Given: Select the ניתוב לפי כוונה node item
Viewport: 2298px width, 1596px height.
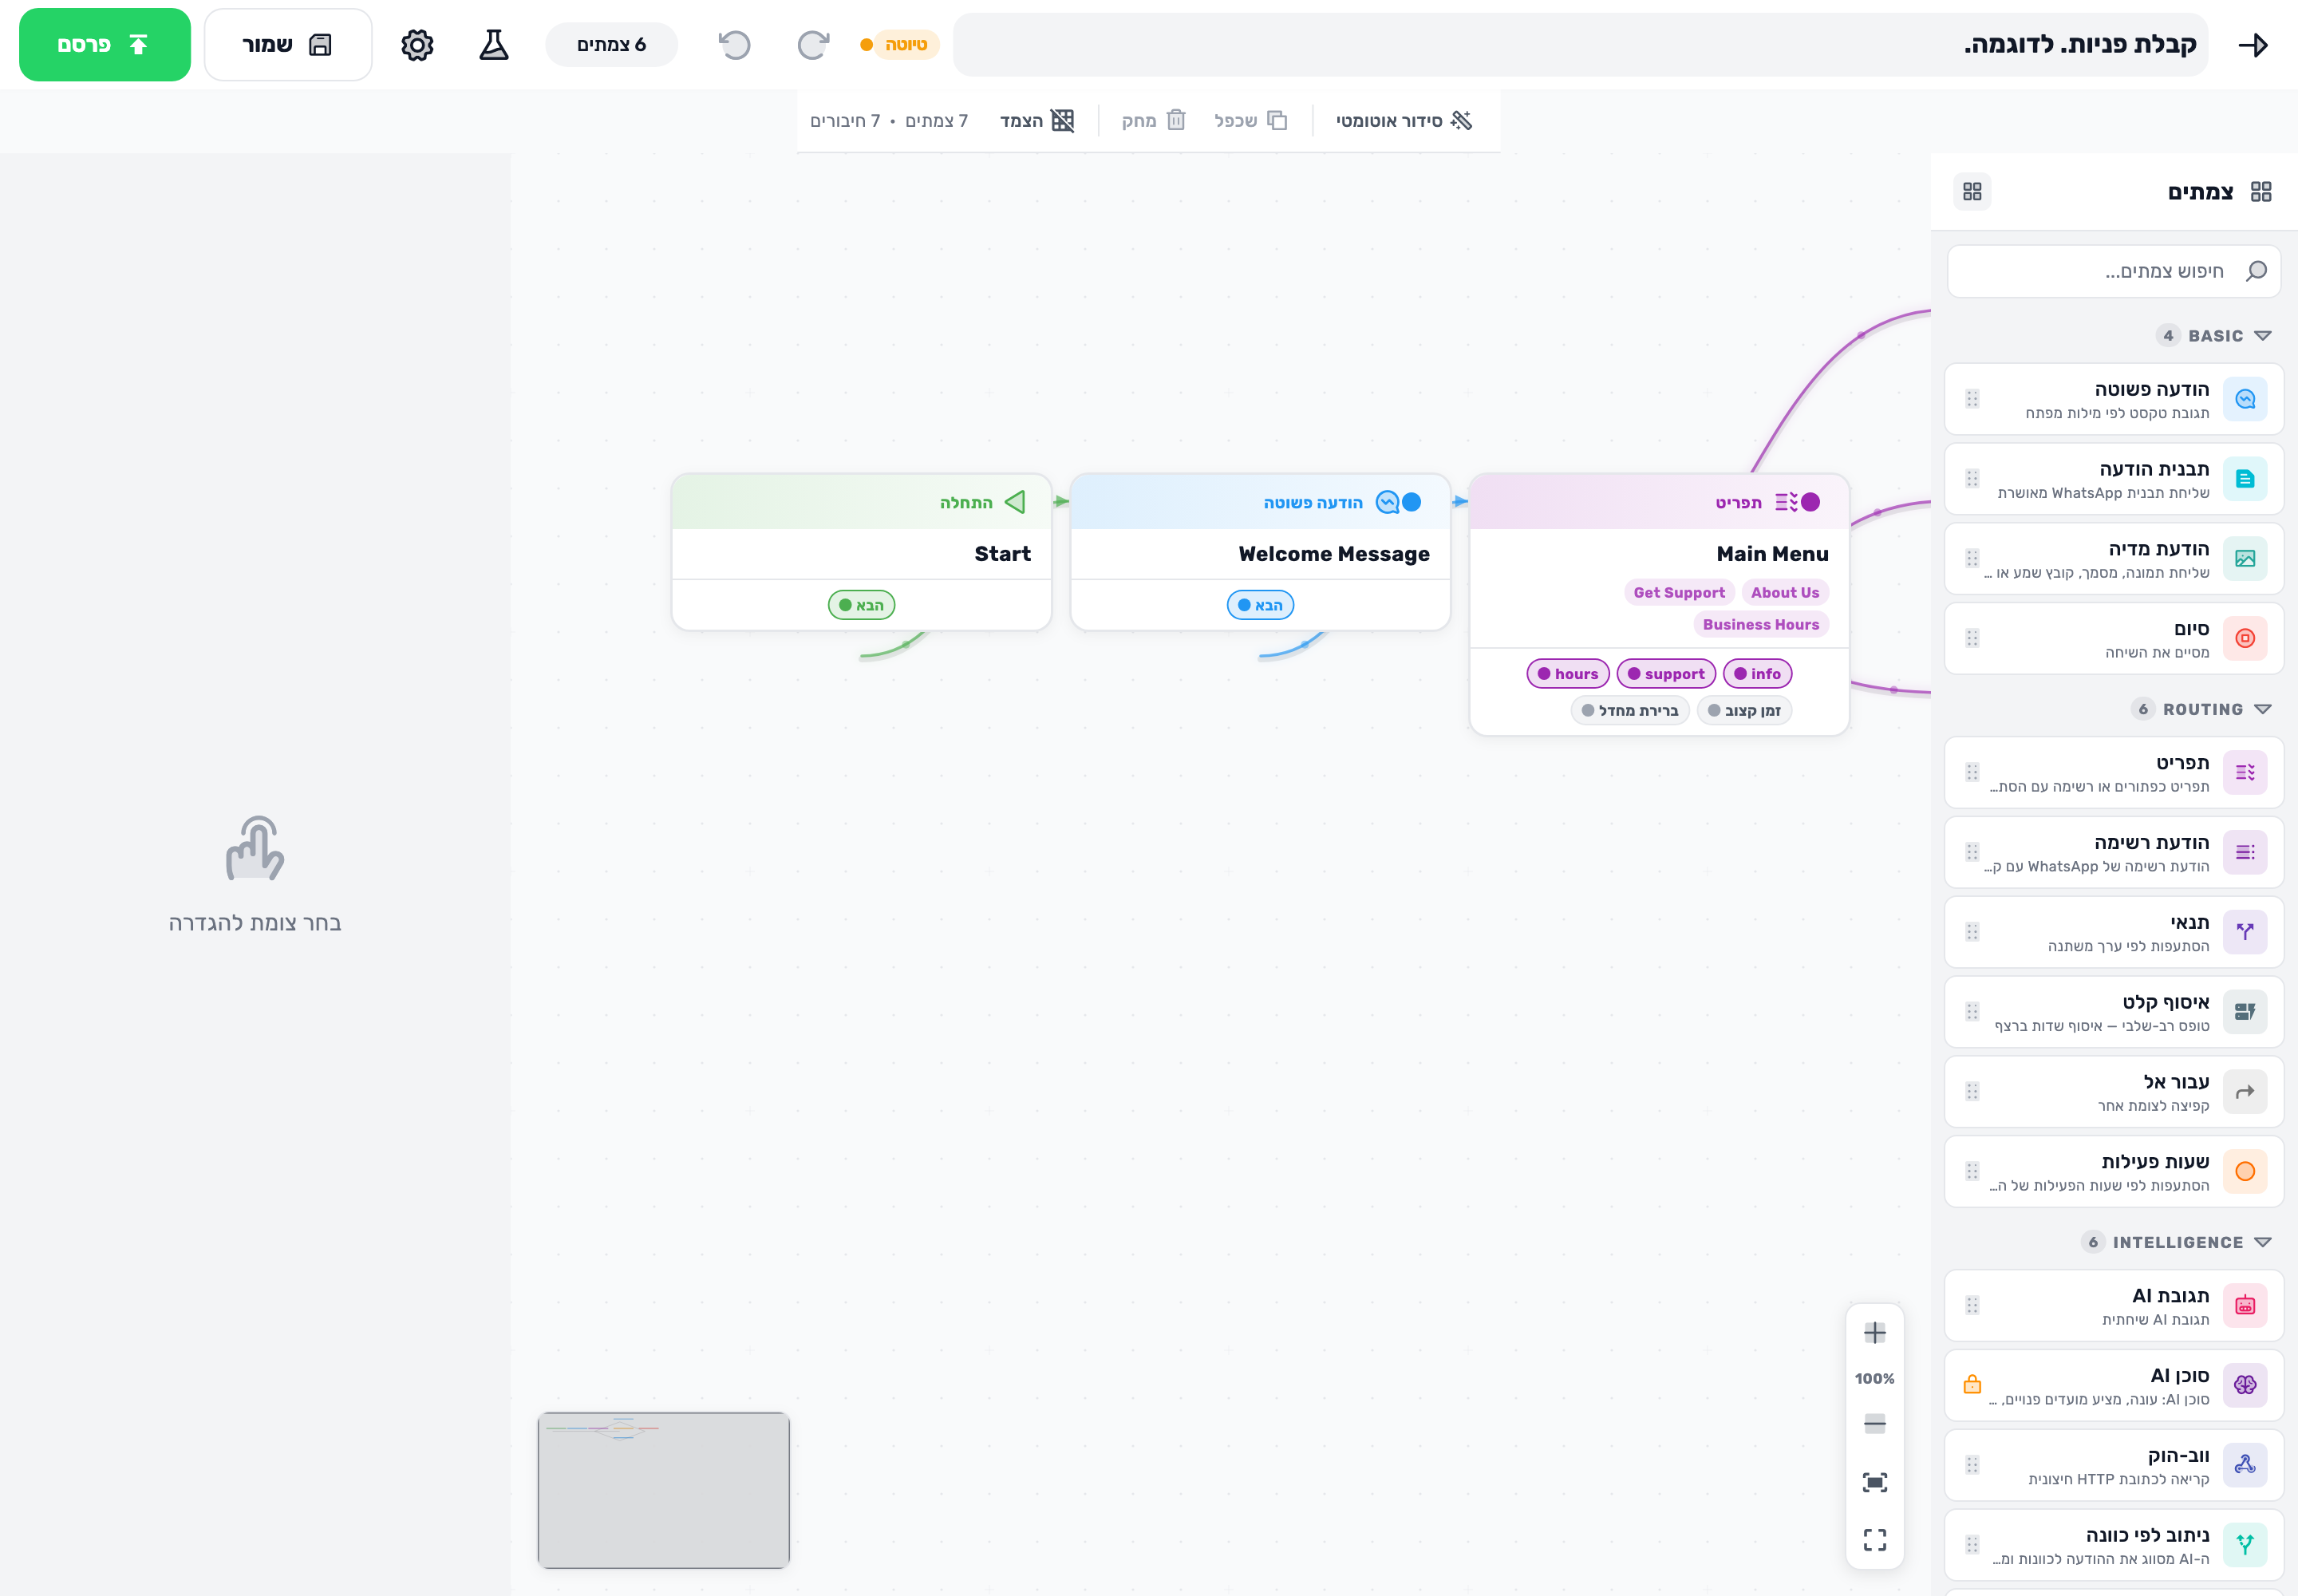Looking at the screenshot, I should coord(2114,1545).
